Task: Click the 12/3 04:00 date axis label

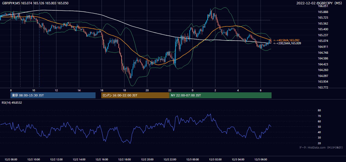Action: 238,159
